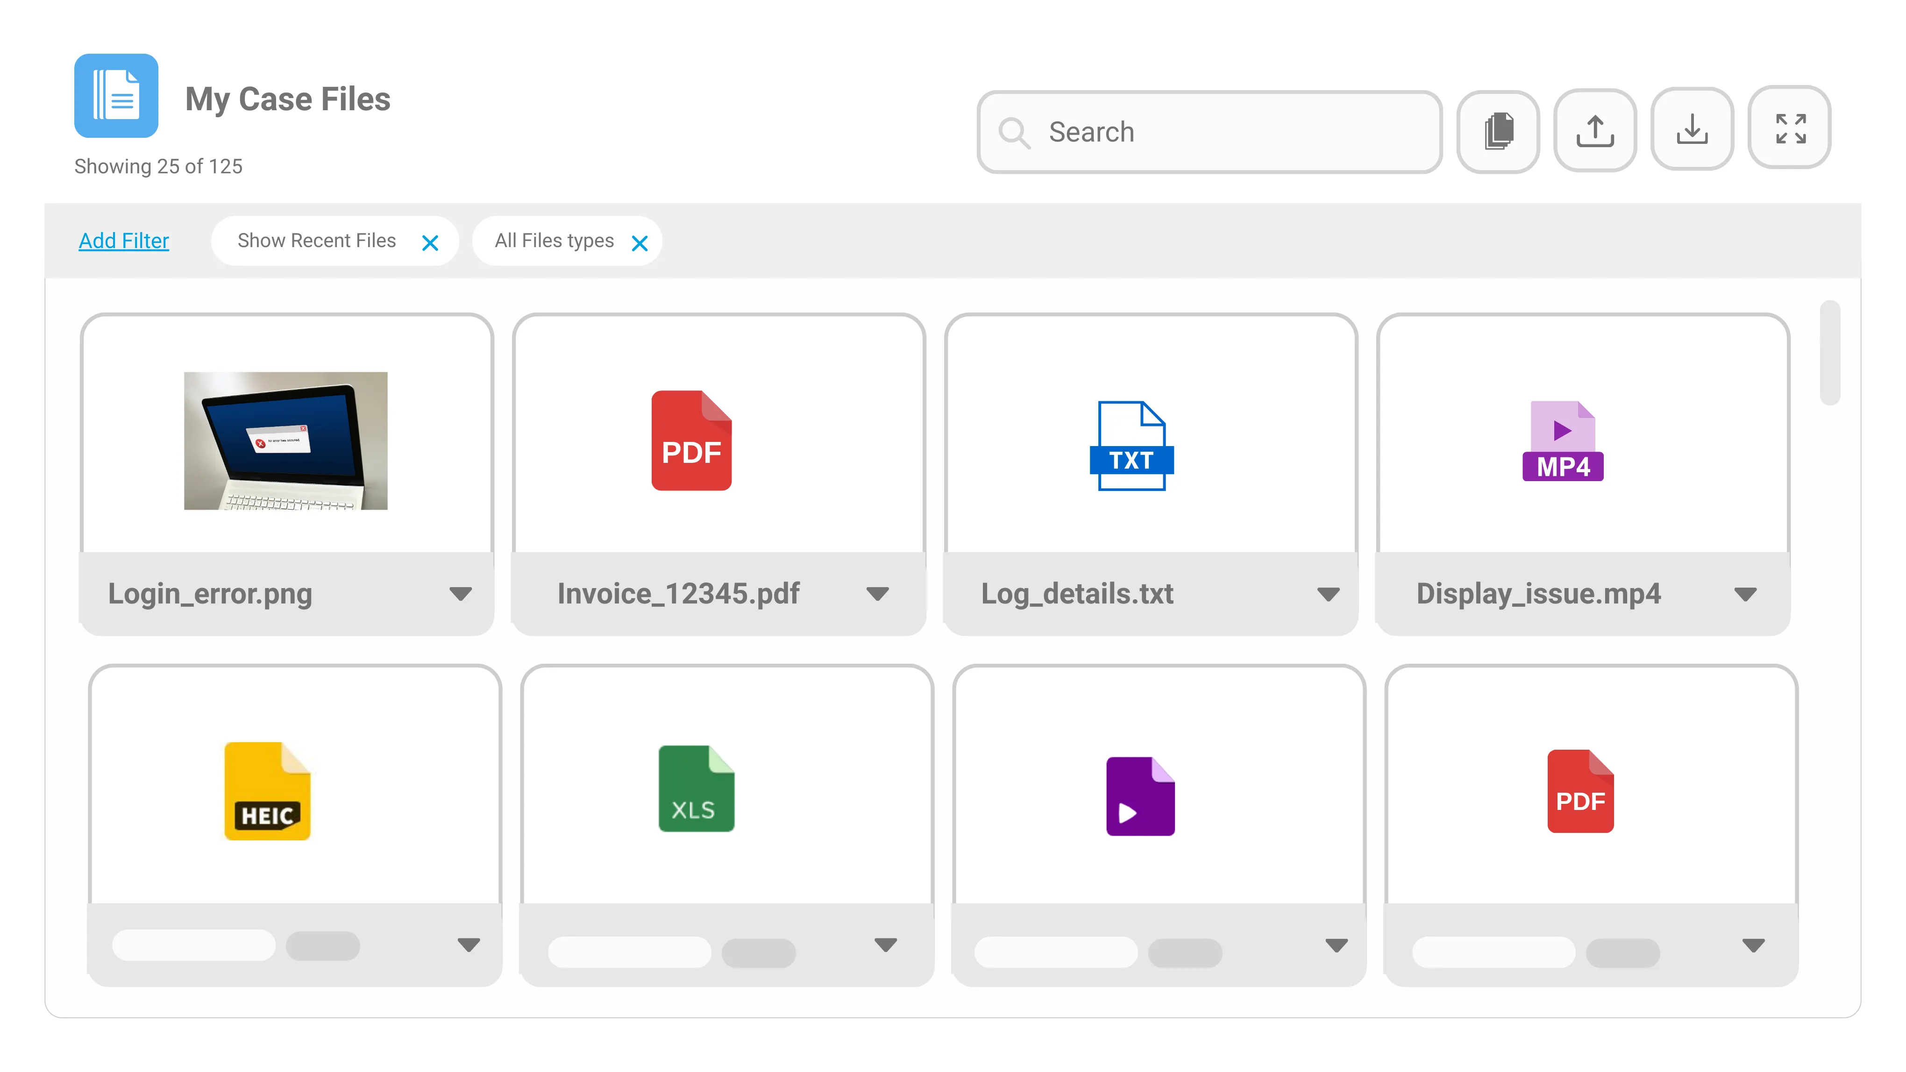The width and height of the screenshot is (1906, 1072).
Task: Click the fullscreen expand icon
Action: click(1789, 128)
